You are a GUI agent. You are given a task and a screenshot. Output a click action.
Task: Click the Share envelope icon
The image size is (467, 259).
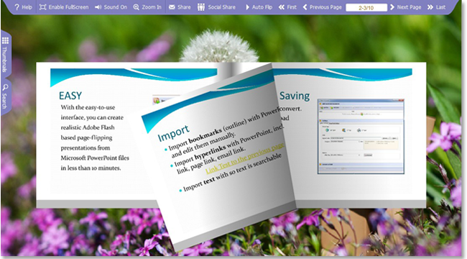point(172,7)
